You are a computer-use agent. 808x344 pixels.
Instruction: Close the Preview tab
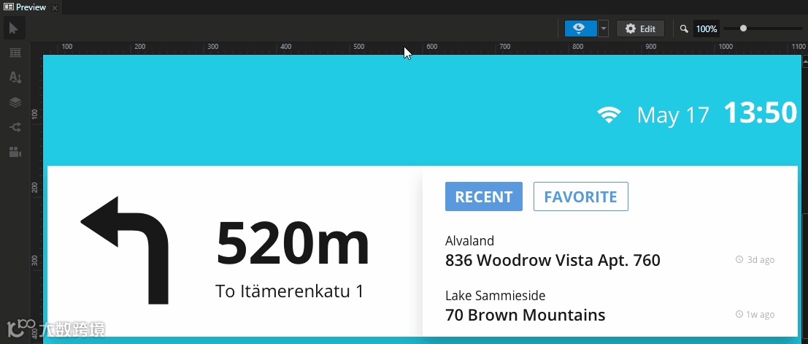55,8
